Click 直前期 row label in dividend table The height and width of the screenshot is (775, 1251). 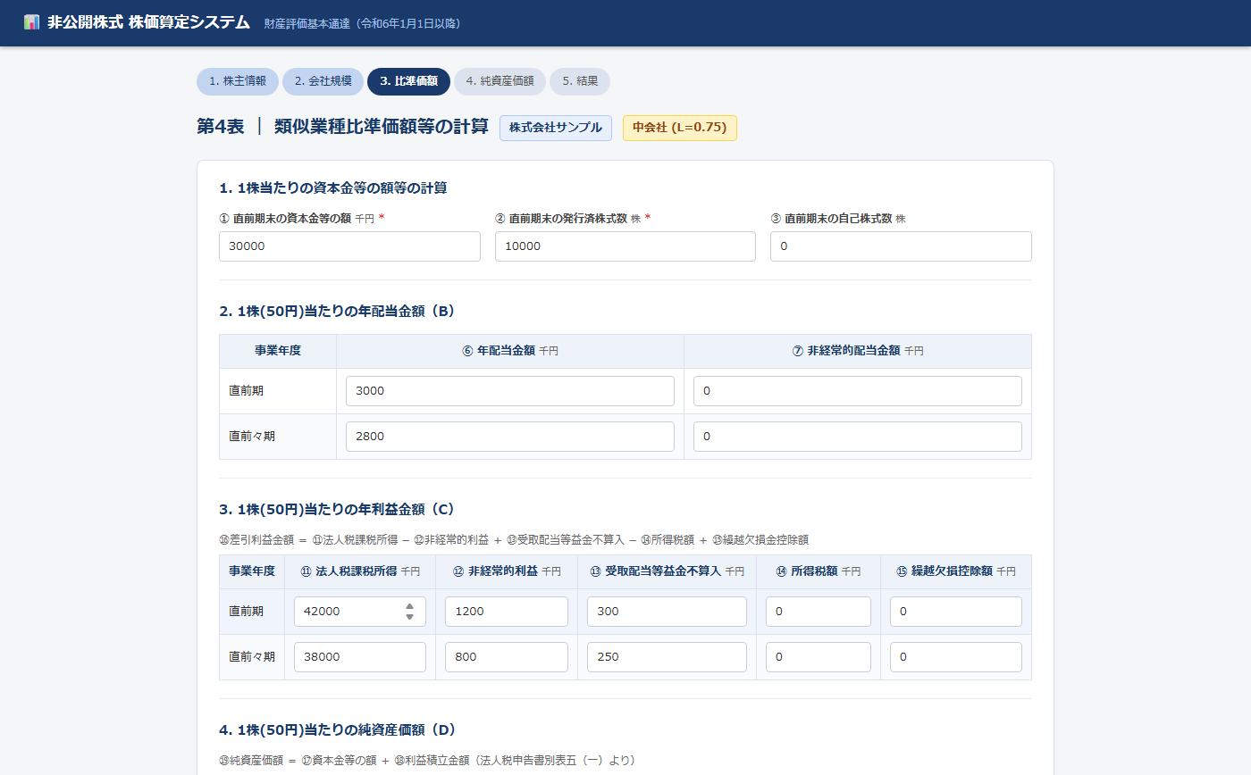[246, 391]
